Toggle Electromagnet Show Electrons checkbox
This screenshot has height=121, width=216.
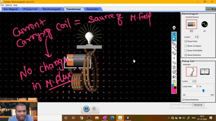point(186,55)
